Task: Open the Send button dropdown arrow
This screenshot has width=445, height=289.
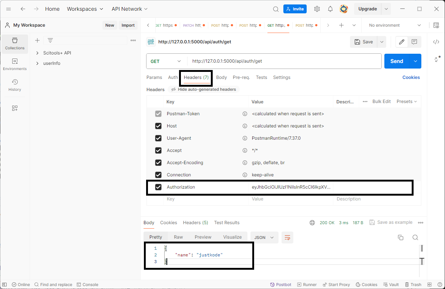Action: tap(415, 61)
